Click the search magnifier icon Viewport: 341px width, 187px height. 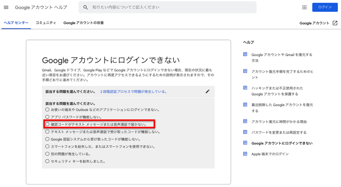(x=85, y=8)
